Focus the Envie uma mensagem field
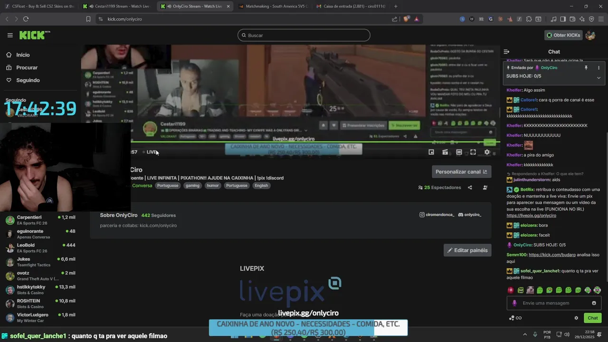This screenshot has width=608, height=342. click(x=553, y=303)
